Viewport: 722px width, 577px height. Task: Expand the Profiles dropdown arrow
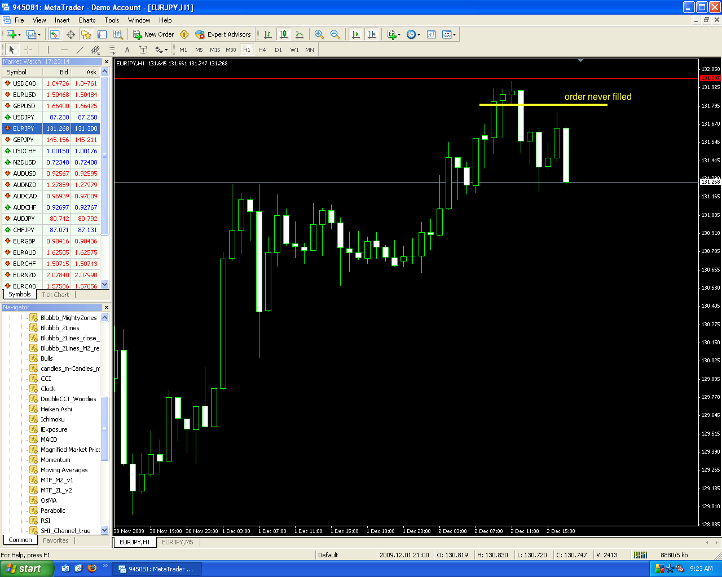coord(39,34)
